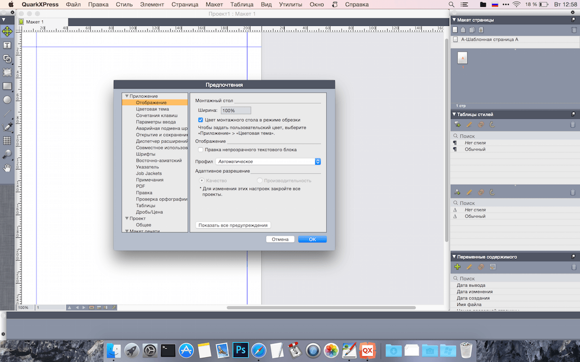The width and height of the screenshot is (580, 362).
Task: Select А-Шаблонная страница А row
Action: [x=514, y=39]
